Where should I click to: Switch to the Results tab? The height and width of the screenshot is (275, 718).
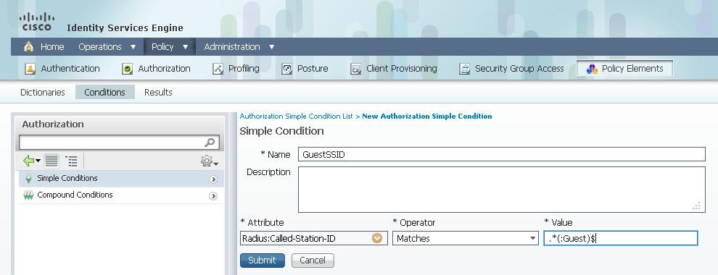158,93
